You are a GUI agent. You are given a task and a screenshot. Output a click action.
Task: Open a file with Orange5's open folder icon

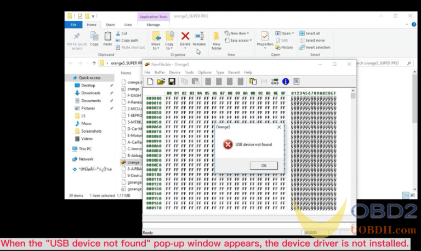(x=161, y=82)
